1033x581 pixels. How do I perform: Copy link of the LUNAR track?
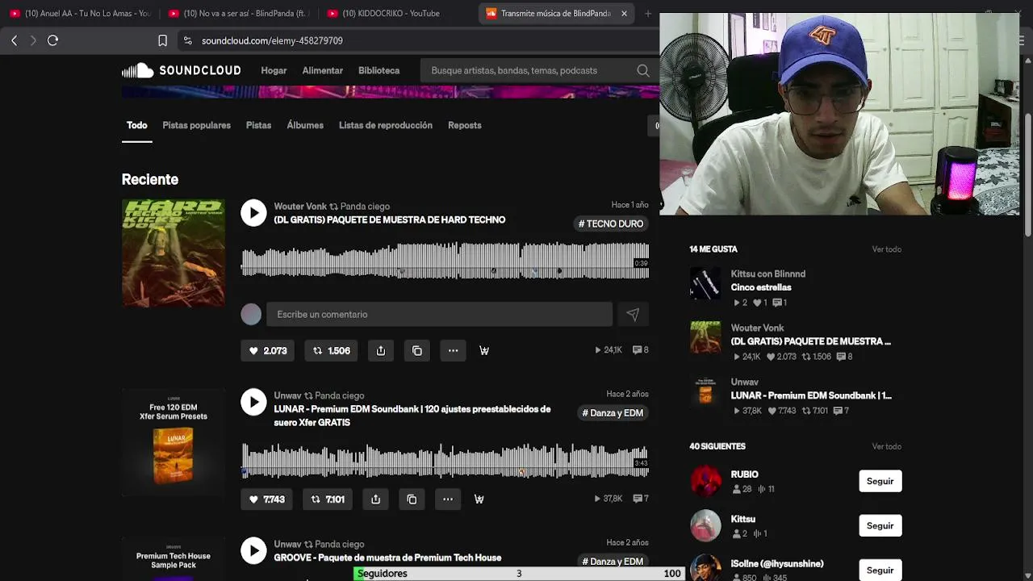[x=412, y=499]
